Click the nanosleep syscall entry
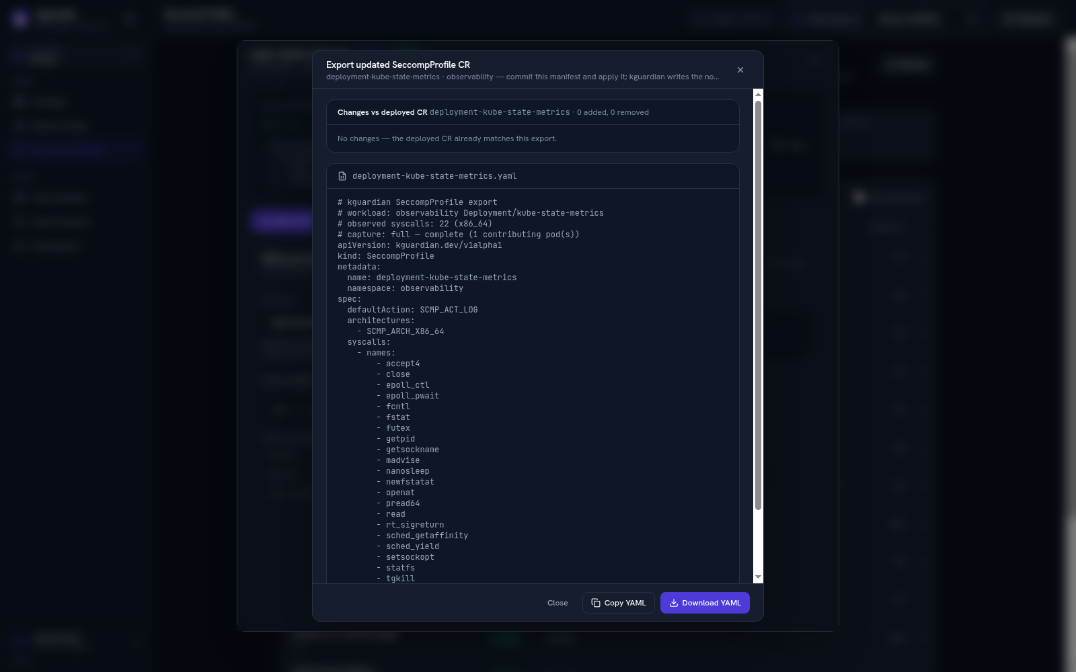1076x672 pixels. (408, 471)
